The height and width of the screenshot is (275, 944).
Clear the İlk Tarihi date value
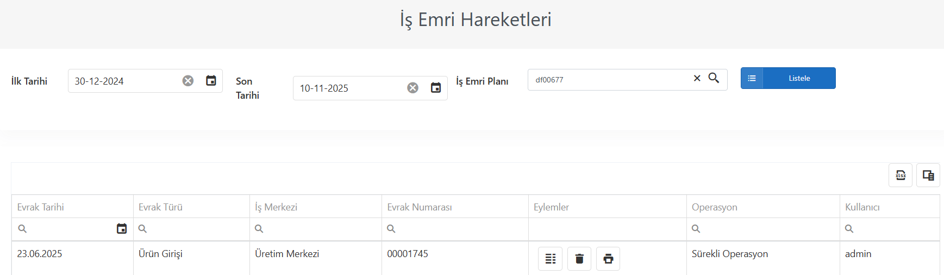tap(188, 81)
